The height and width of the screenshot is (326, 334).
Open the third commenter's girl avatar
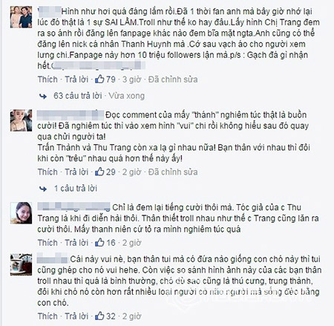click(22, 213)
